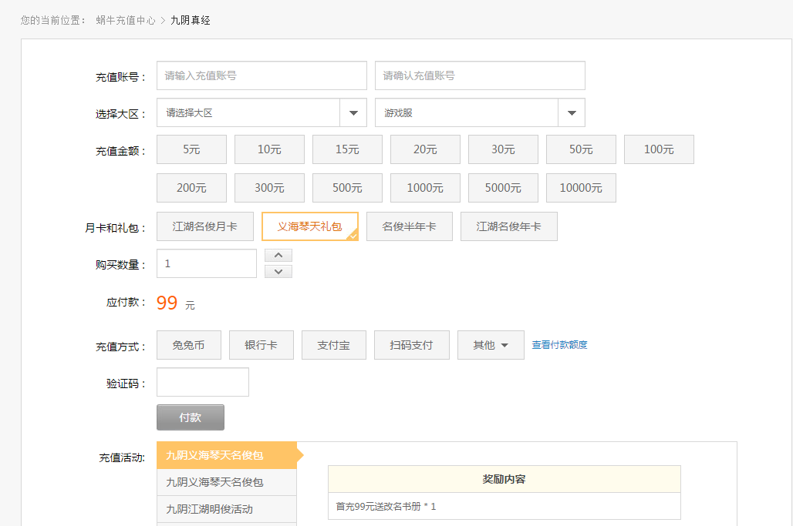The width and height of the screenshot is (793, 526).
Task: Expand the 游戏服 server dropdown
Action: pos(571,112)
